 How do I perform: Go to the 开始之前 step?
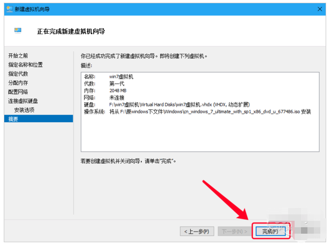click(x=18, y=56)
